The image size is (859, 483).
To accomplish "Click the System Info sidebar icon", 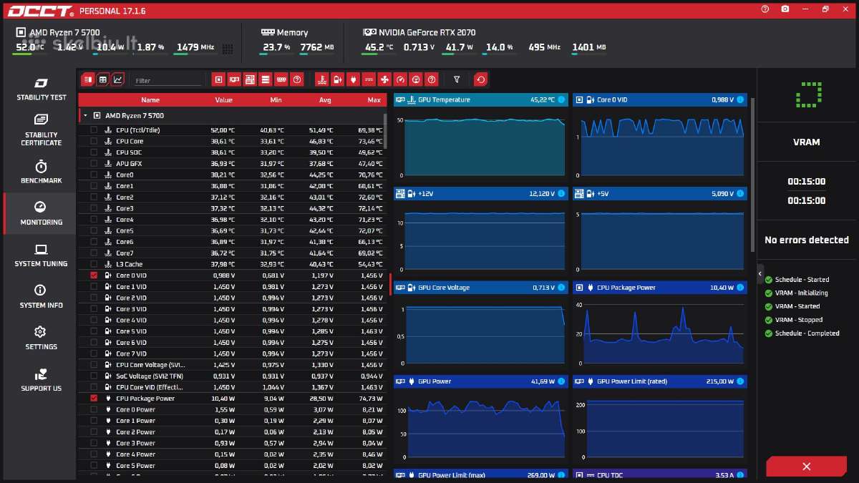I will [x=41, y=297].
